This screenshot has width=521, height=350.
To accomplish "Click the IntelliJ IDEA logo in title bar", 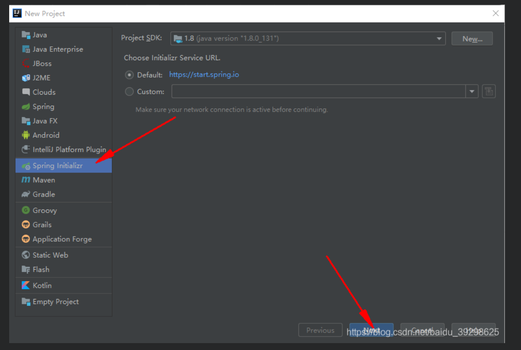I will (x=17, y=13).
